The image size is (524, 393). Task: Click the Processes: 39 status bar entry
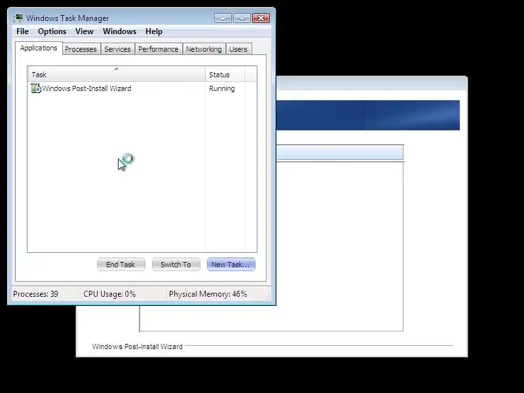tap(35, 294)
